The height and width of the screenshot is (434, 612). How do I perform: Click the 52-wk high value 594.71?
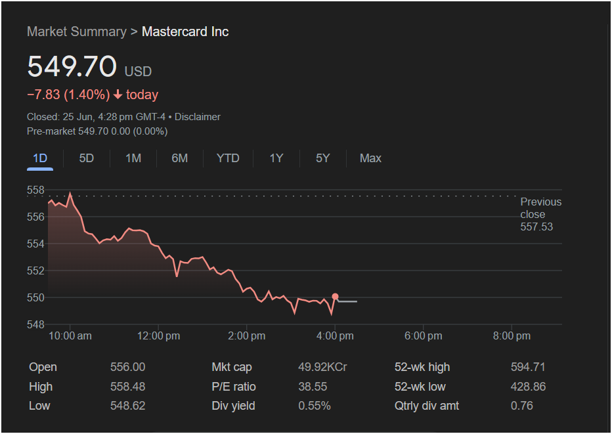pyautogui.click(x=528, y=367)
